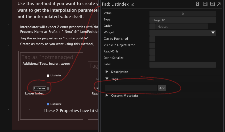Click the tag name input field

131,88
